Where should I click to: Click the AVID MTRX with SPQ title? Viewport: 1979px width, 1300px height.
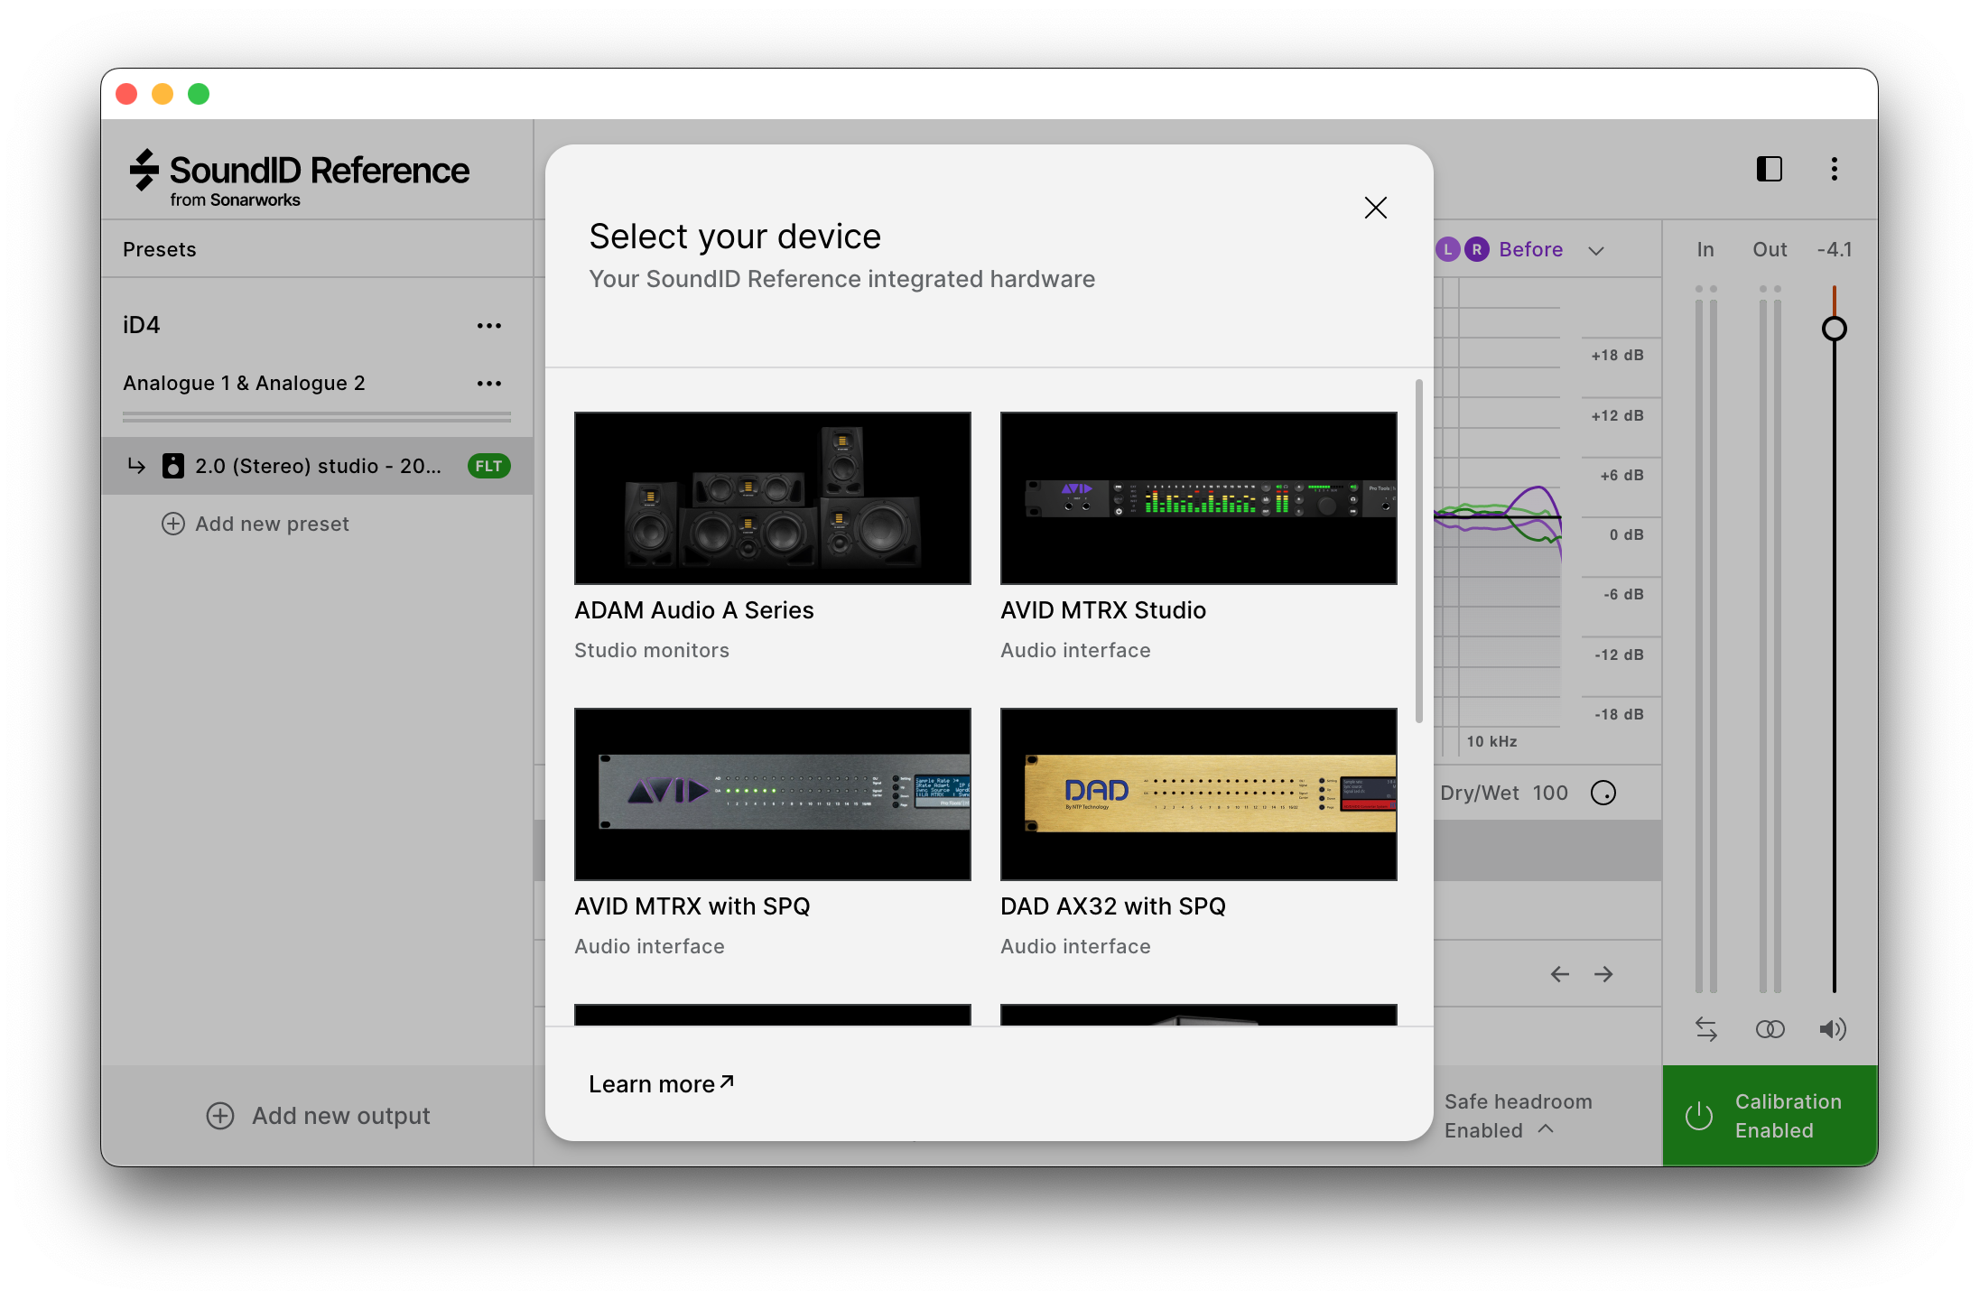[x=692, y=906]
